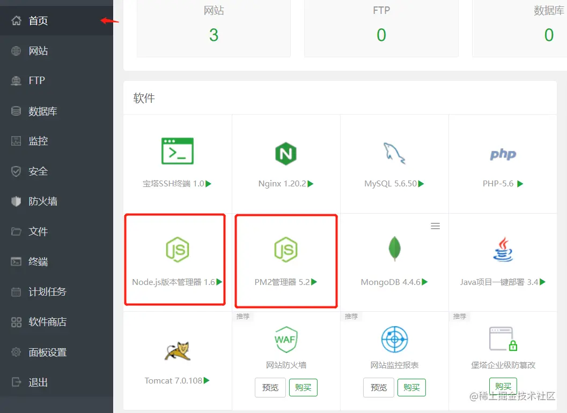Click the 网站防火墙 plugin title
This screenshot has height=413, width=567.
(x=286, y=365)
